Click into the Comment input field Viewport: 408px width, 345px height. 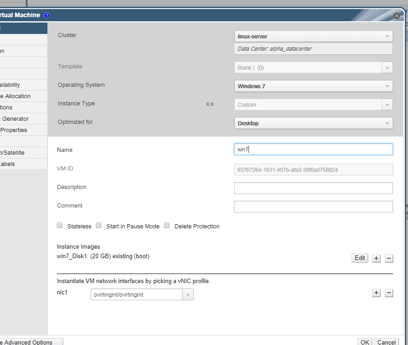click(x=314, y=207)
